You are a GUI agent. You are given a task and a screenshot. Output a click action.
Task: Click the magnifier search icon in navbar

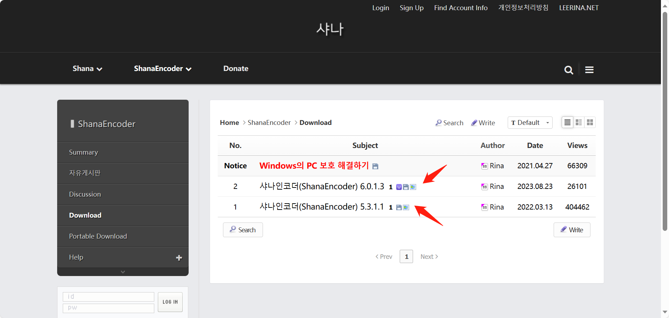[x=568, y=70]
